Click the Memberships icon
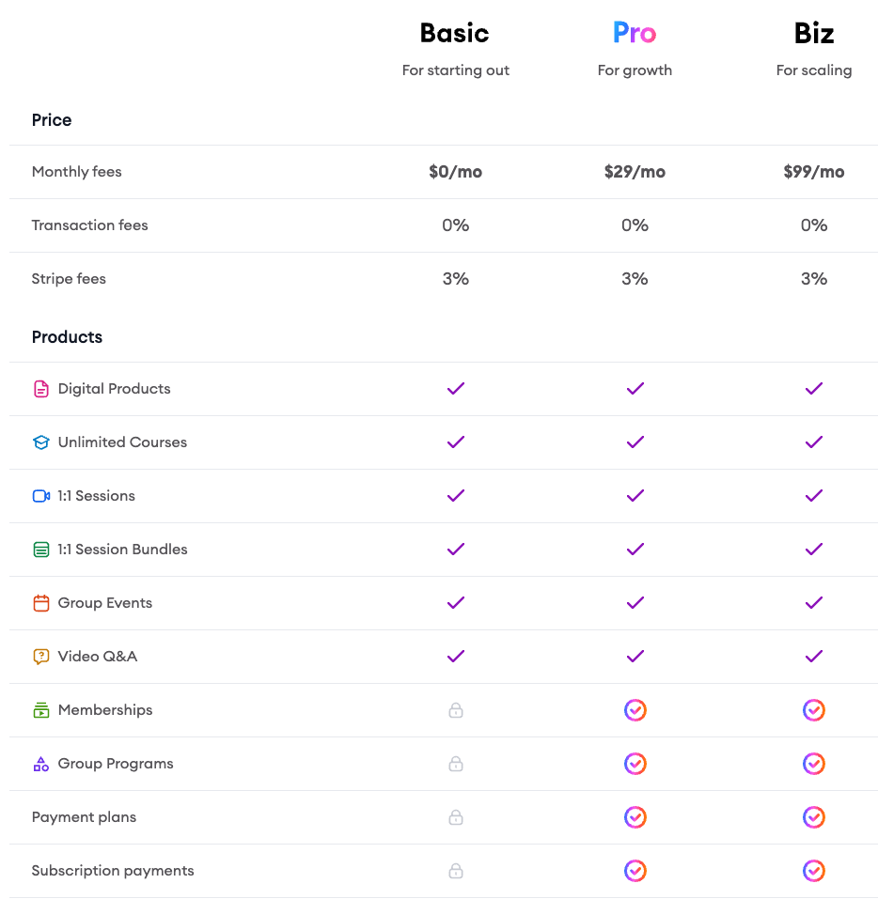The image size is (878, 899). (41, 710)
